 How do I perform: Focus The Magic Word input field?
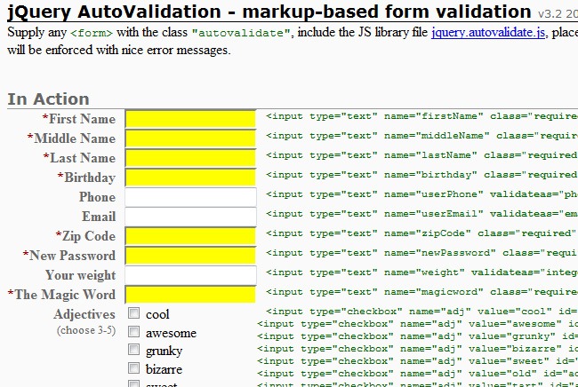pyautogui.click(x=190, y=295)
